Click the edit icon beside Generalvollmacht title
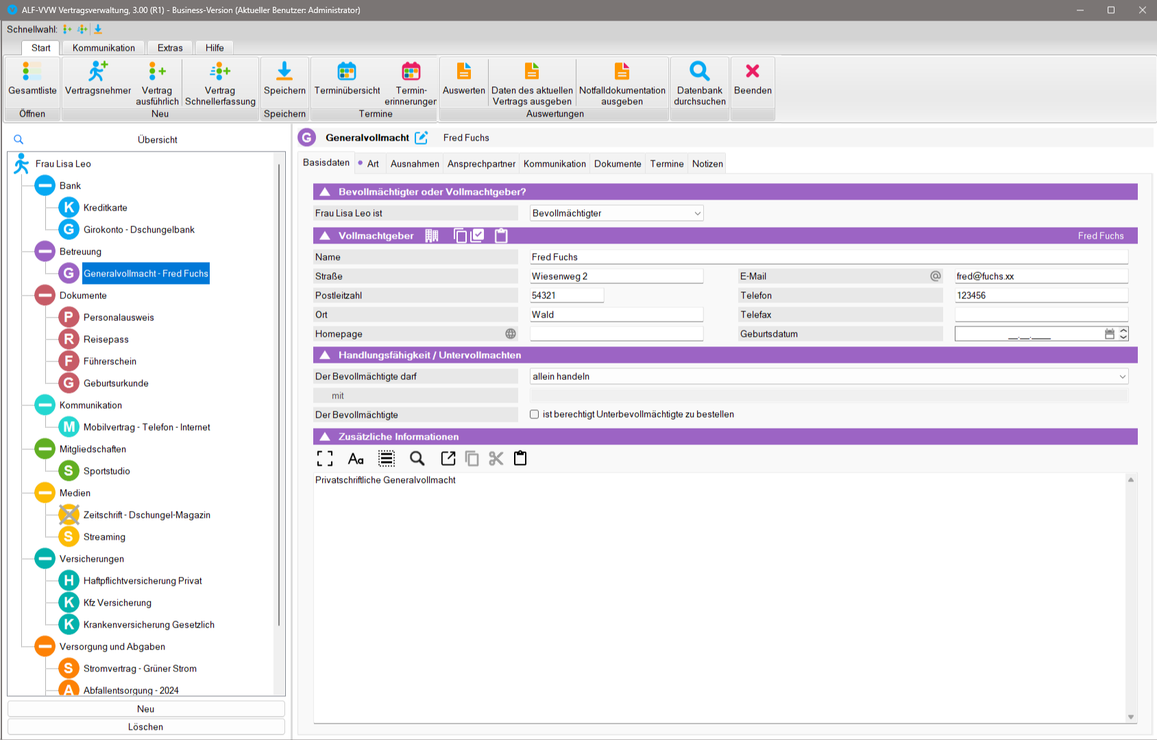This screenshot has height=740, width=1157. (422, 138)
